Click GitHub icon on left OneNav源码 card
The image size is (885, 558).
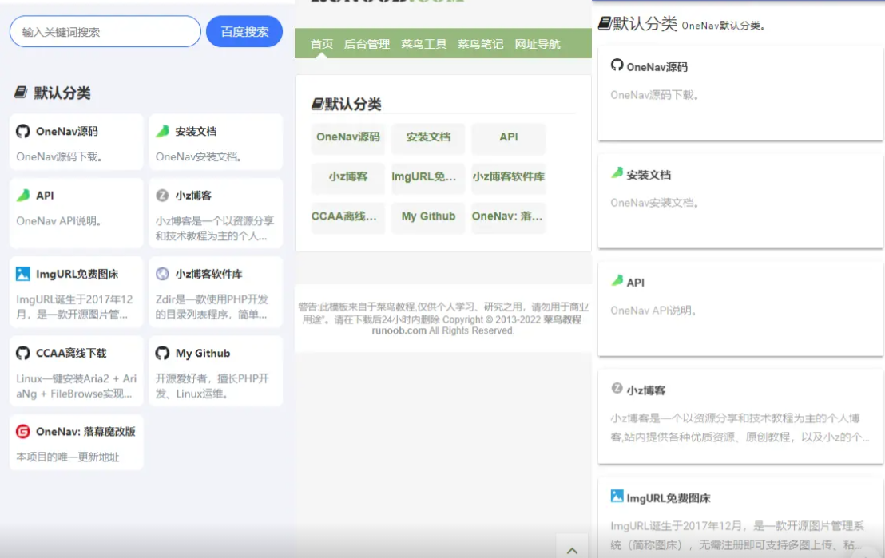tap(23, 132)
